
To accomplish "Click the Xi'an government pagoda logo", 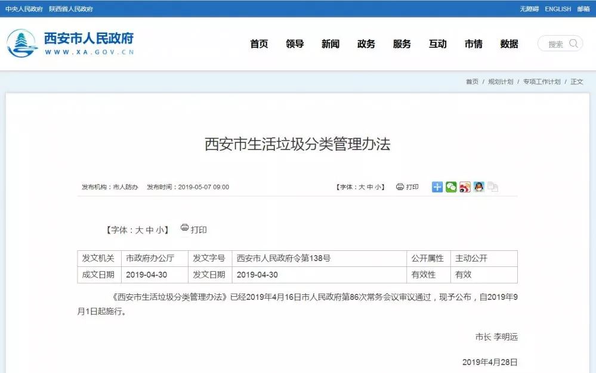I will pos(22,43).
